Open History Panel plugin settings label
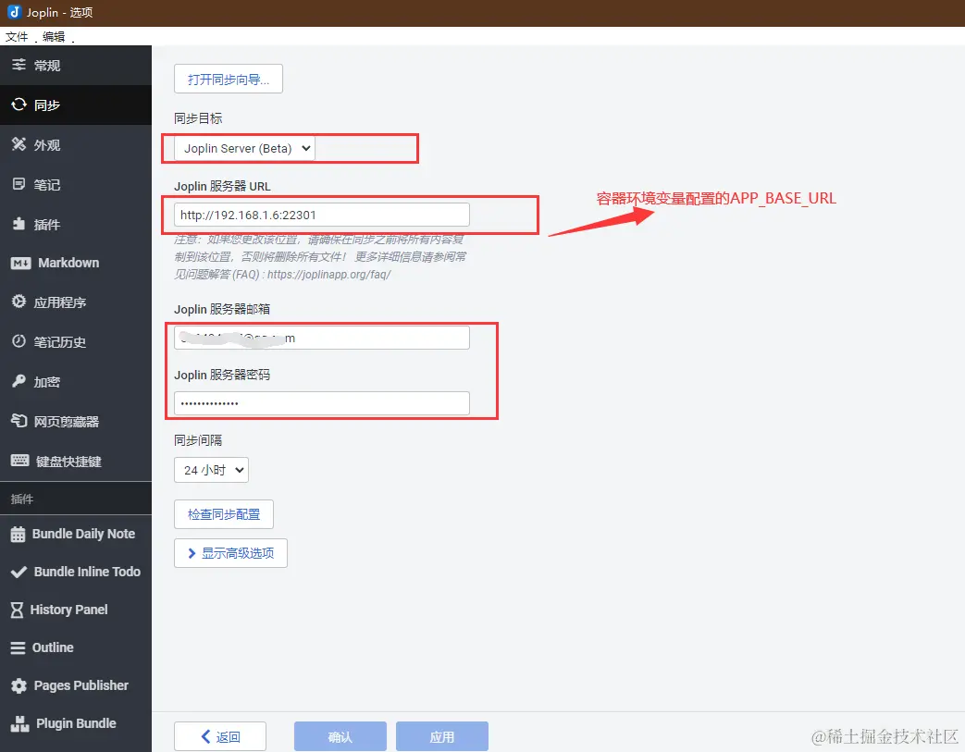Screen dimensions: 965x752 (68, 610)
